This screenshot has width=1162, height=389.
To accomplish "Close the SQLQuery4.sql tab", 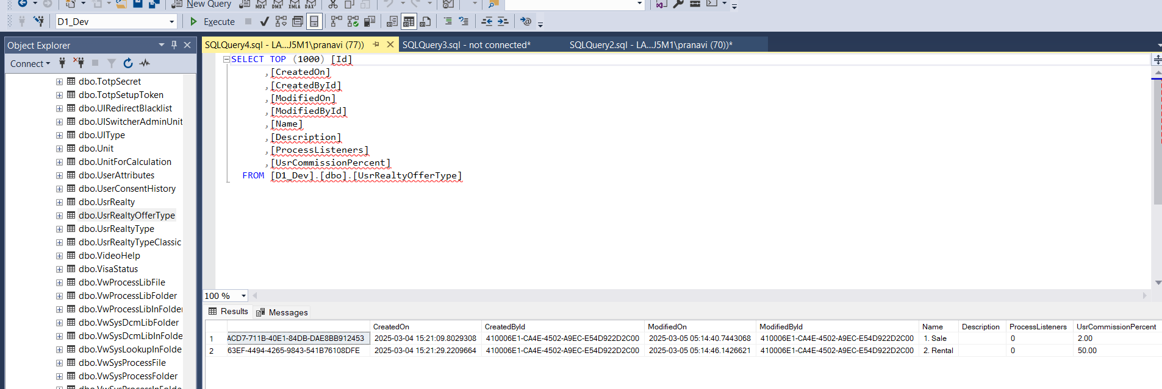I will tap(390, 44).
